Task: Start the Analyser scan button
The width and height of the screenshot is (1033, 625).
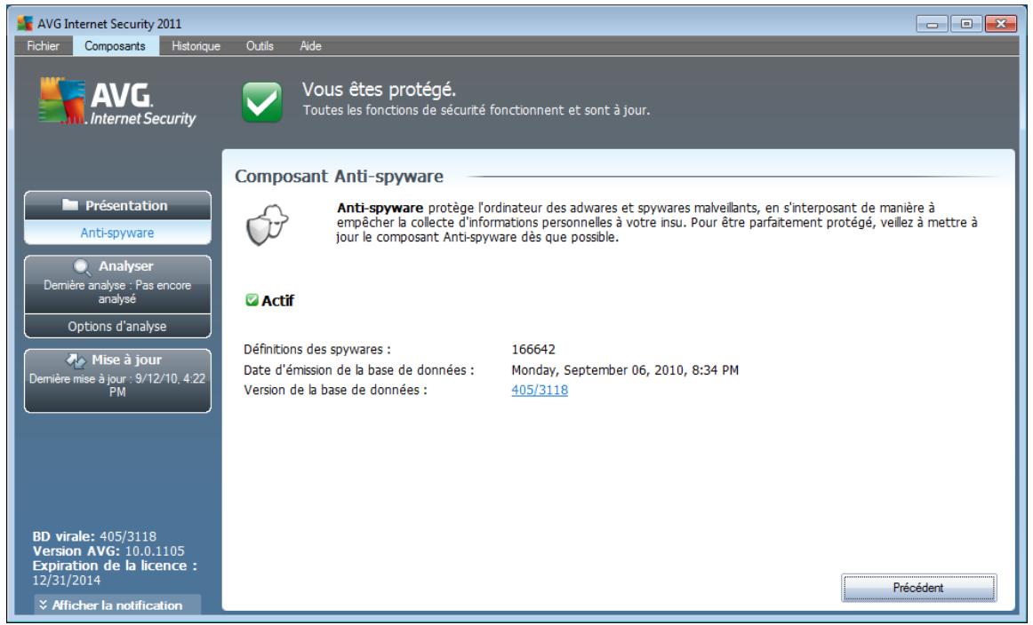Action: pyautogui.click(x=117, y=284)
